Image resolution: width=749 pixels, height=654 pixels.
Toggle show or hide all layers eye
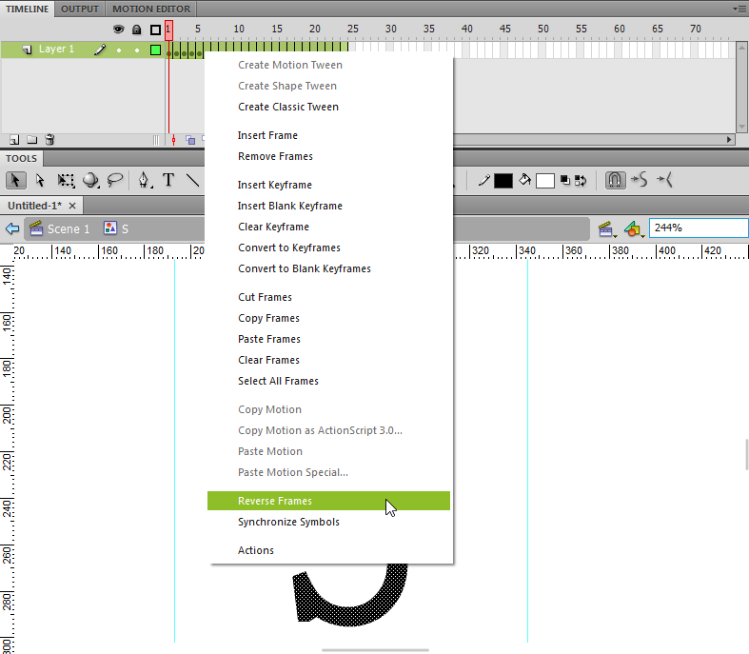(118, 30)
